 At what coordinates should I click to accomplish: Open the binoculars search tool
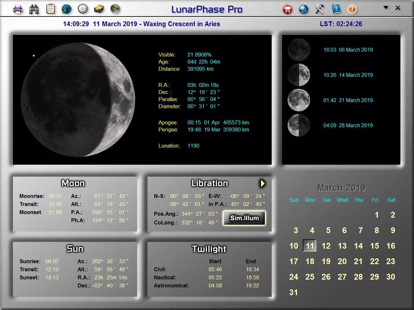[34, 9]
